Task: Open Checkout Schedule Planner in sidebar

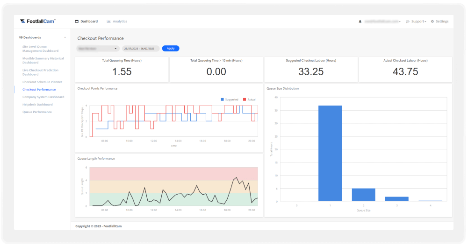Action: pos(42,82)
